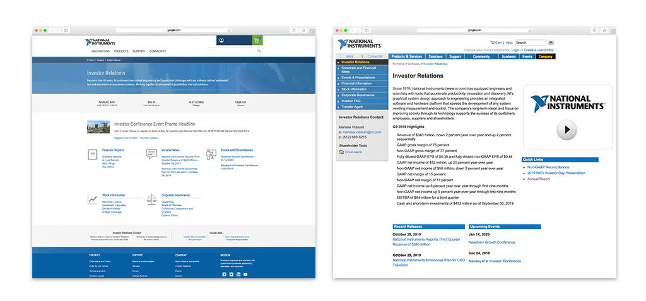This screenshot has width=646, height=301.
Task: Select the Events tab in right window
Action: tap(527, 57)
